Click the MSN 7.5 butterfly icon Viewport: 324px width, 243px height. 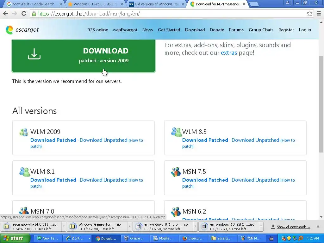[176, 172]
